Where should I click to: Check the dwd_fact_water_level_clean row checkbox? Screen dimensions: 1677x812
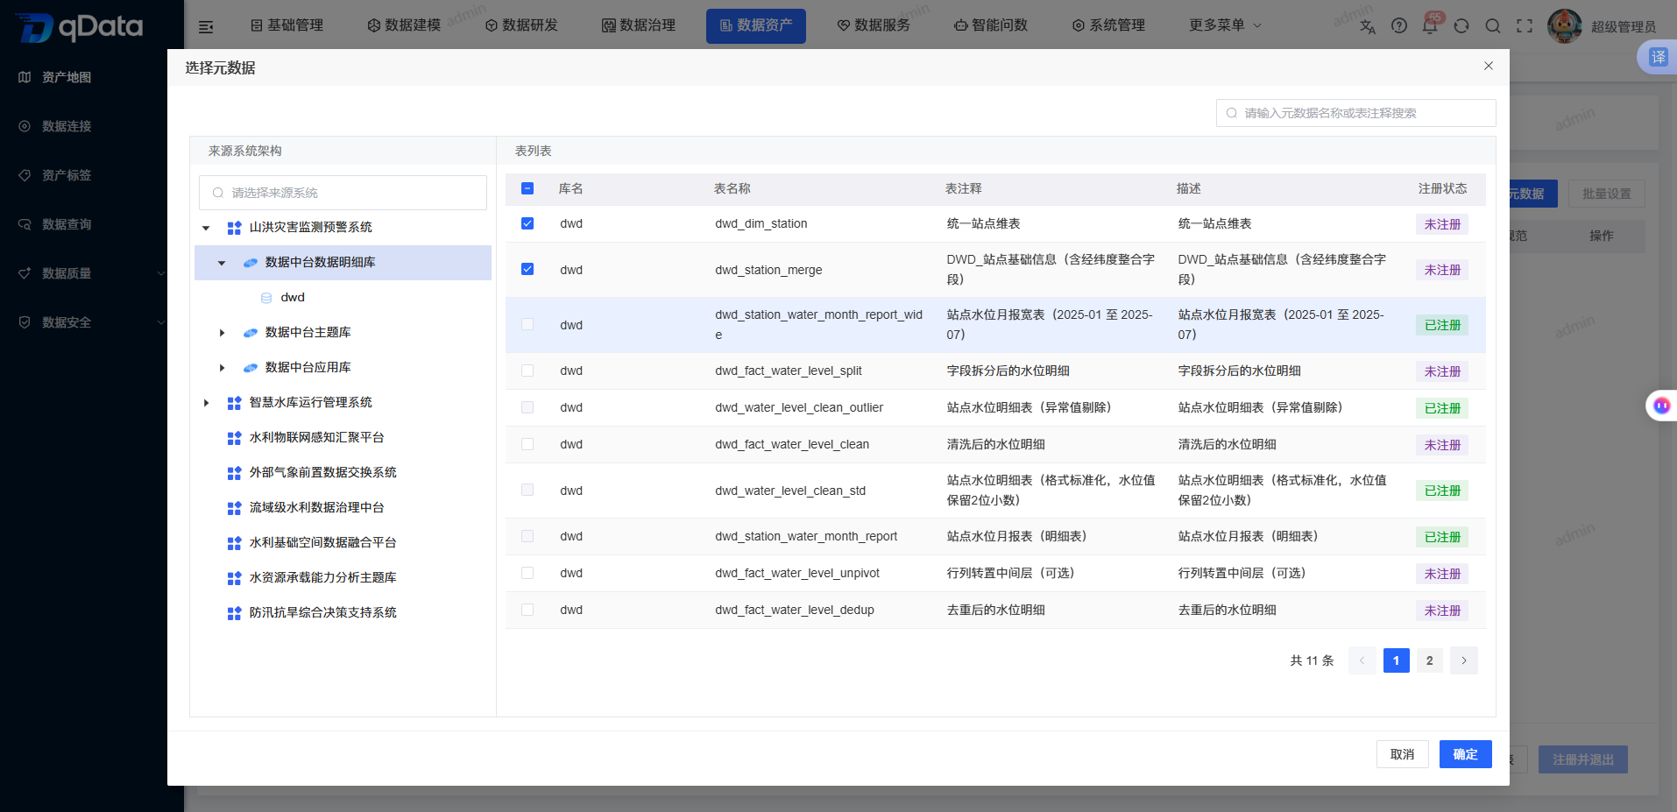pos(527,444)
